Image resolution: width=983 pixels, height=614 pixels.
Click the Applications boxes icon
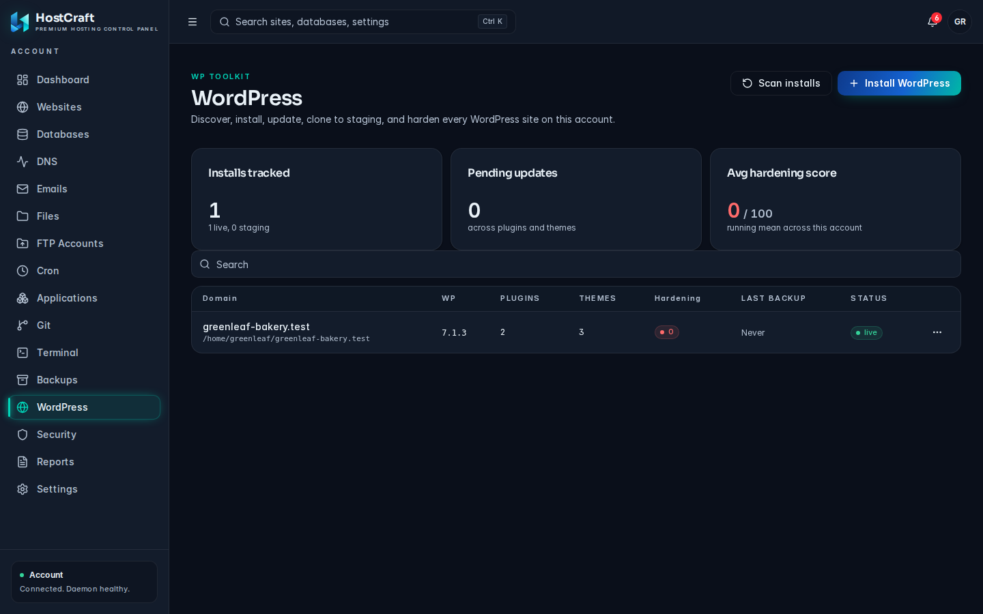(23, 298)
